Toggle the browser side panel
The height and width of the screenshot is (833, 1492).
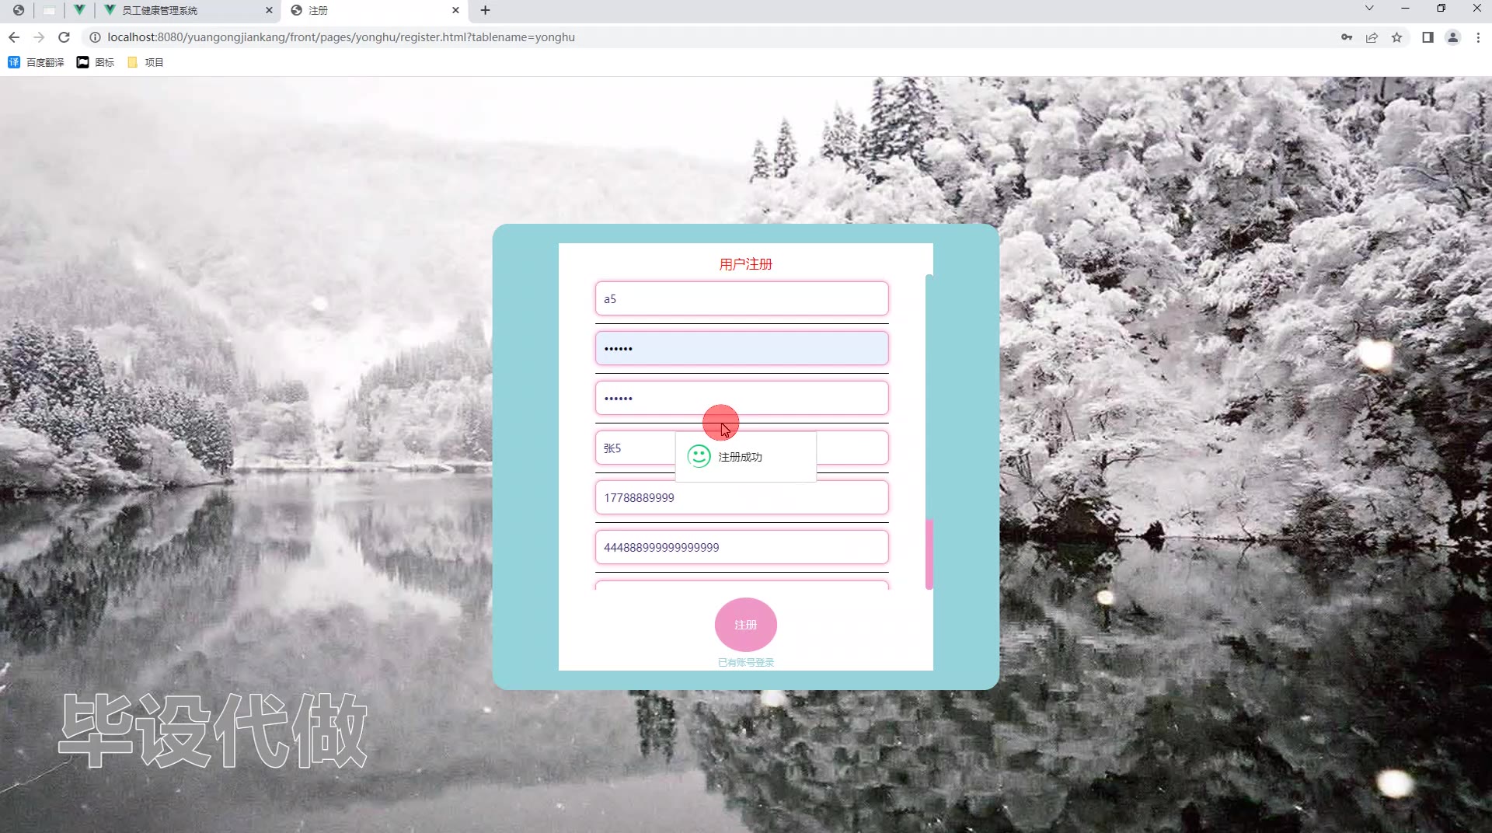[1428, 37]
